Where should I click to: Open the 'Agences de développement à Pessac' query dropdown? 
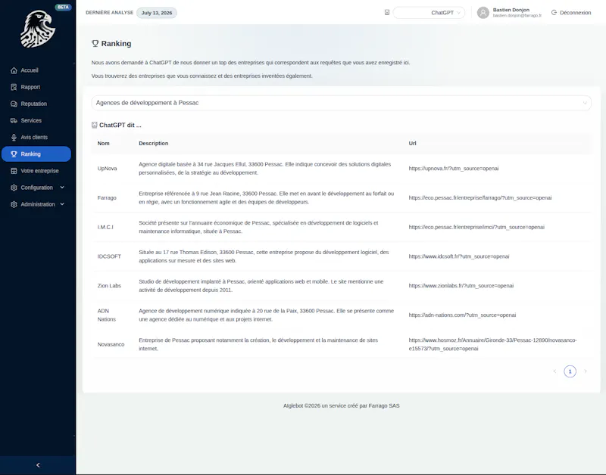341,103
